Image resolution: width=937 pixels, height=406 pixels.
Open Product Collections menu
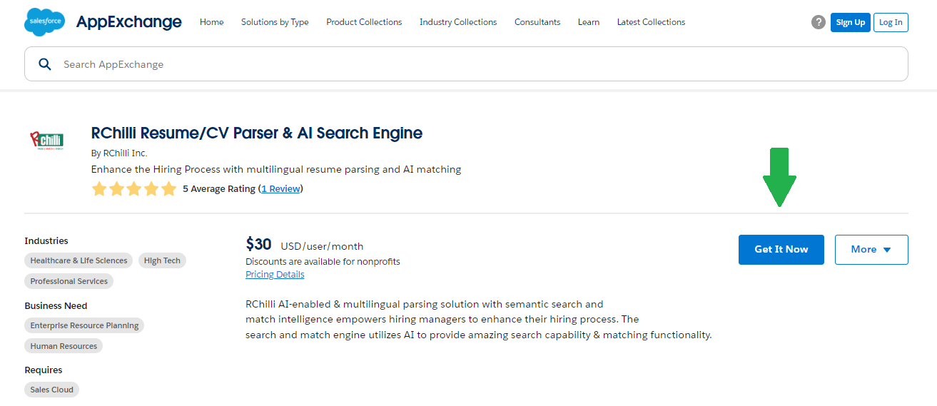click(x=364, y=22)
